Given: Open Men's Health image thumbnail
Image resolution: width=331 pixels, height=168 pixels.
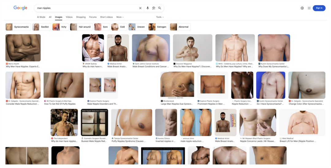Looking at the screenshot, I should click(x=23, y=48).
